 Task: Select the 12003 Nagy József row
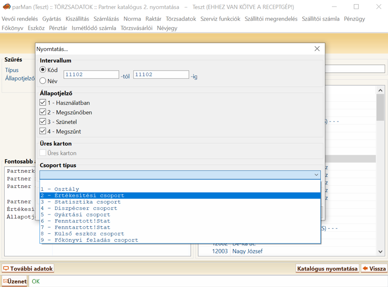[287, 251]
